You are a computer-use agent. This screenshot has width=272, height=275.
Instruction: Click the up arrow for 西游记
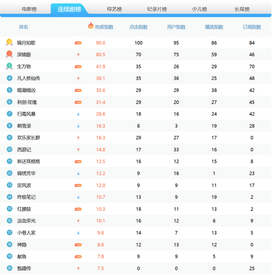click(78, 150)
